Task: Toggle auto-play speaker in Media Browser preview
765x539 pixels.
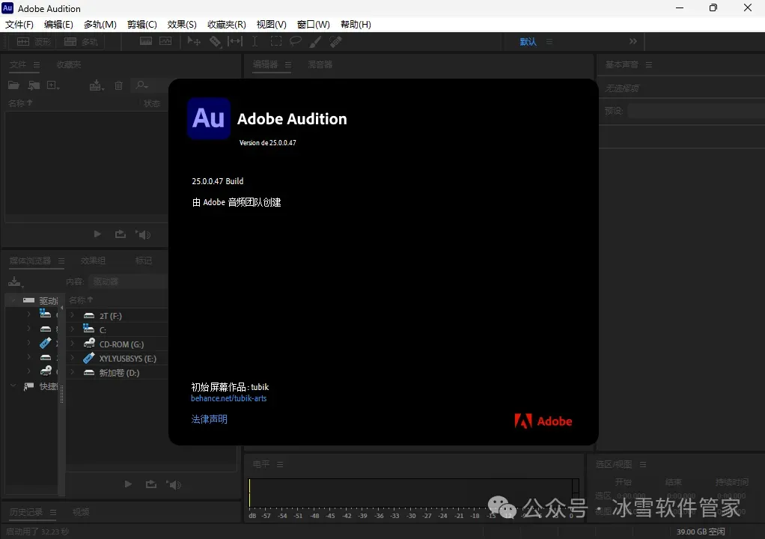Action: coord(174,484)
